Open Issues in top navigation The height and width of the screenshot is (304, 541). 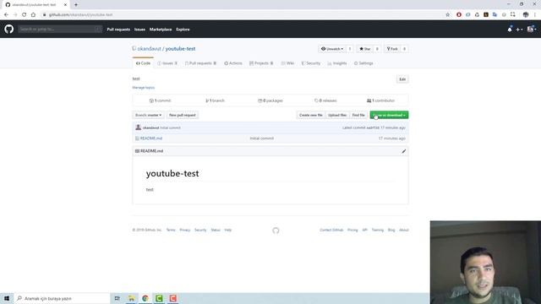point(139,30)
